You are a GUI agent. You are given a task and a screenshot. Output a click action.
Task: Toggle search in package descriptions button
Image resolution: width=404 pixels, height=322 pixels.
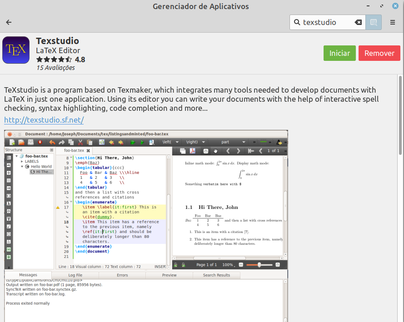[x=374, y=22]
